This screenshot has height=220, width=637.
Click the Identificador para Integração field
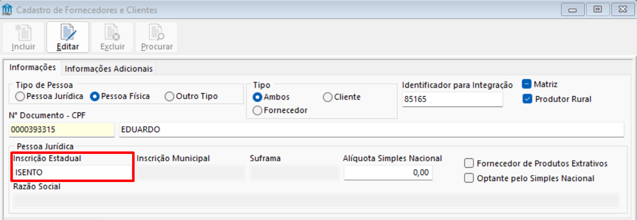coord(453,99)
